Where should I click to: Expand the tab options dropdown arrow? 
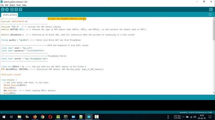click(210, 15)
